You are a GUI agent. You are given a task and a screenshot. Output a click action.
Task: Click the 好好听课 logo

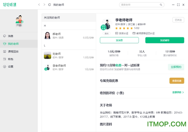[x=10, y=5]
